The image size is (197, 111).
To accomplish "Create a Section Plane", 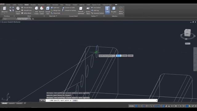I will (88, 10).
